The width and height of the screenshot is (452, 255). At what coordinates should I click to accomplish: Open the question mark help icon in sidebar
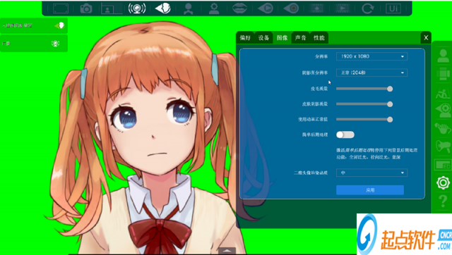[443, 201]
